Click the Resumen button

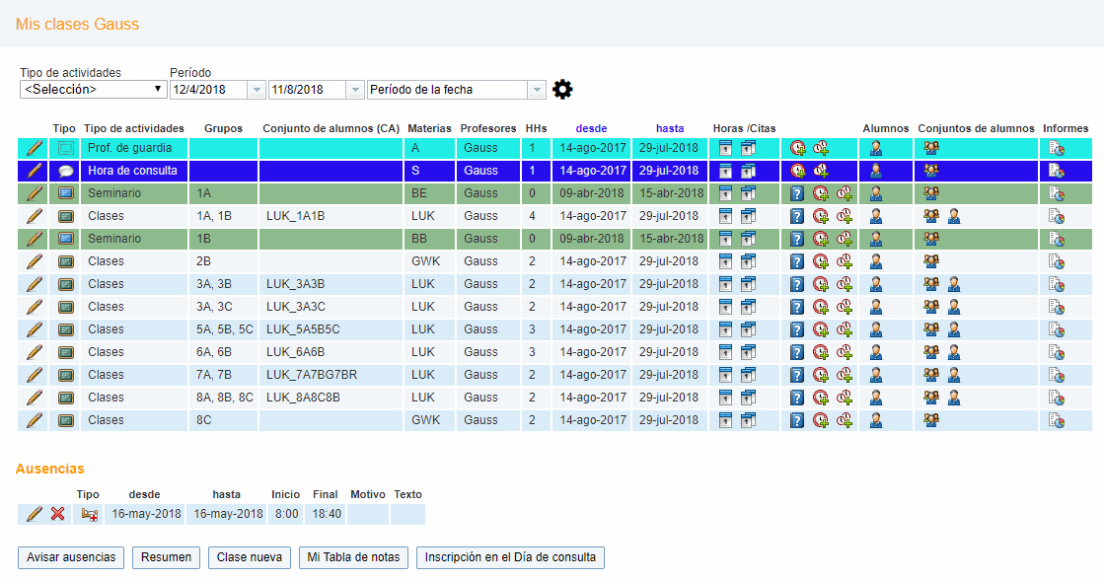click(166, 557)
